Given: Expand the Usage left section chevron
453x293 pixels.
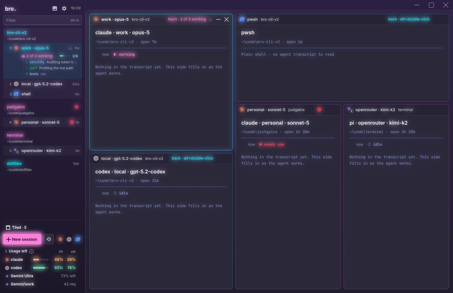Looking at the screenshot, I should 6,251.
